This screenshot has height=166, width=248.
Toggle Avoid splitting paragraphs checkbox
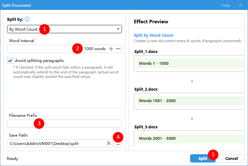(x=10, y=61)
